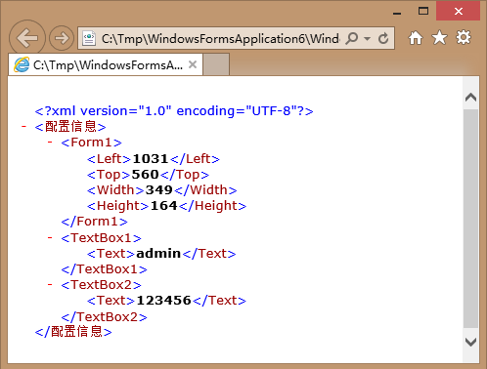Select the C:\Tmp\WindowsFormsA... tab
The height and width of the screenshot is (369, 487).
[106, 65]
